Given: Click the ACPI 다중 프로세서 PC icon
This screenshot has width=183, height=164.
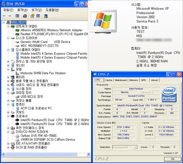Looking at the screenshot, I should point(17,108).
